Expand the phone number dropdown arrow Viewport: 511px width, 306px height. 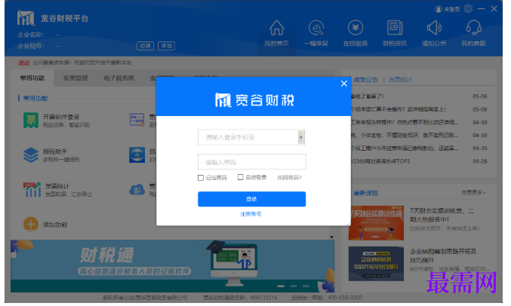coord(301,137)
